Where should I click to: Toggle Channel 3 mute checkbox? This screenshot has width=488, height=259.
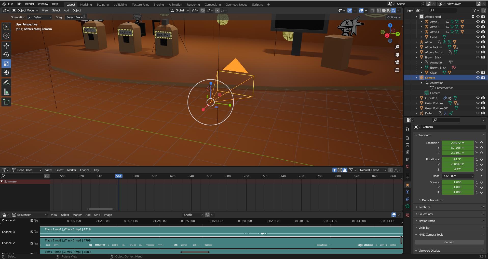pos(32,232)
